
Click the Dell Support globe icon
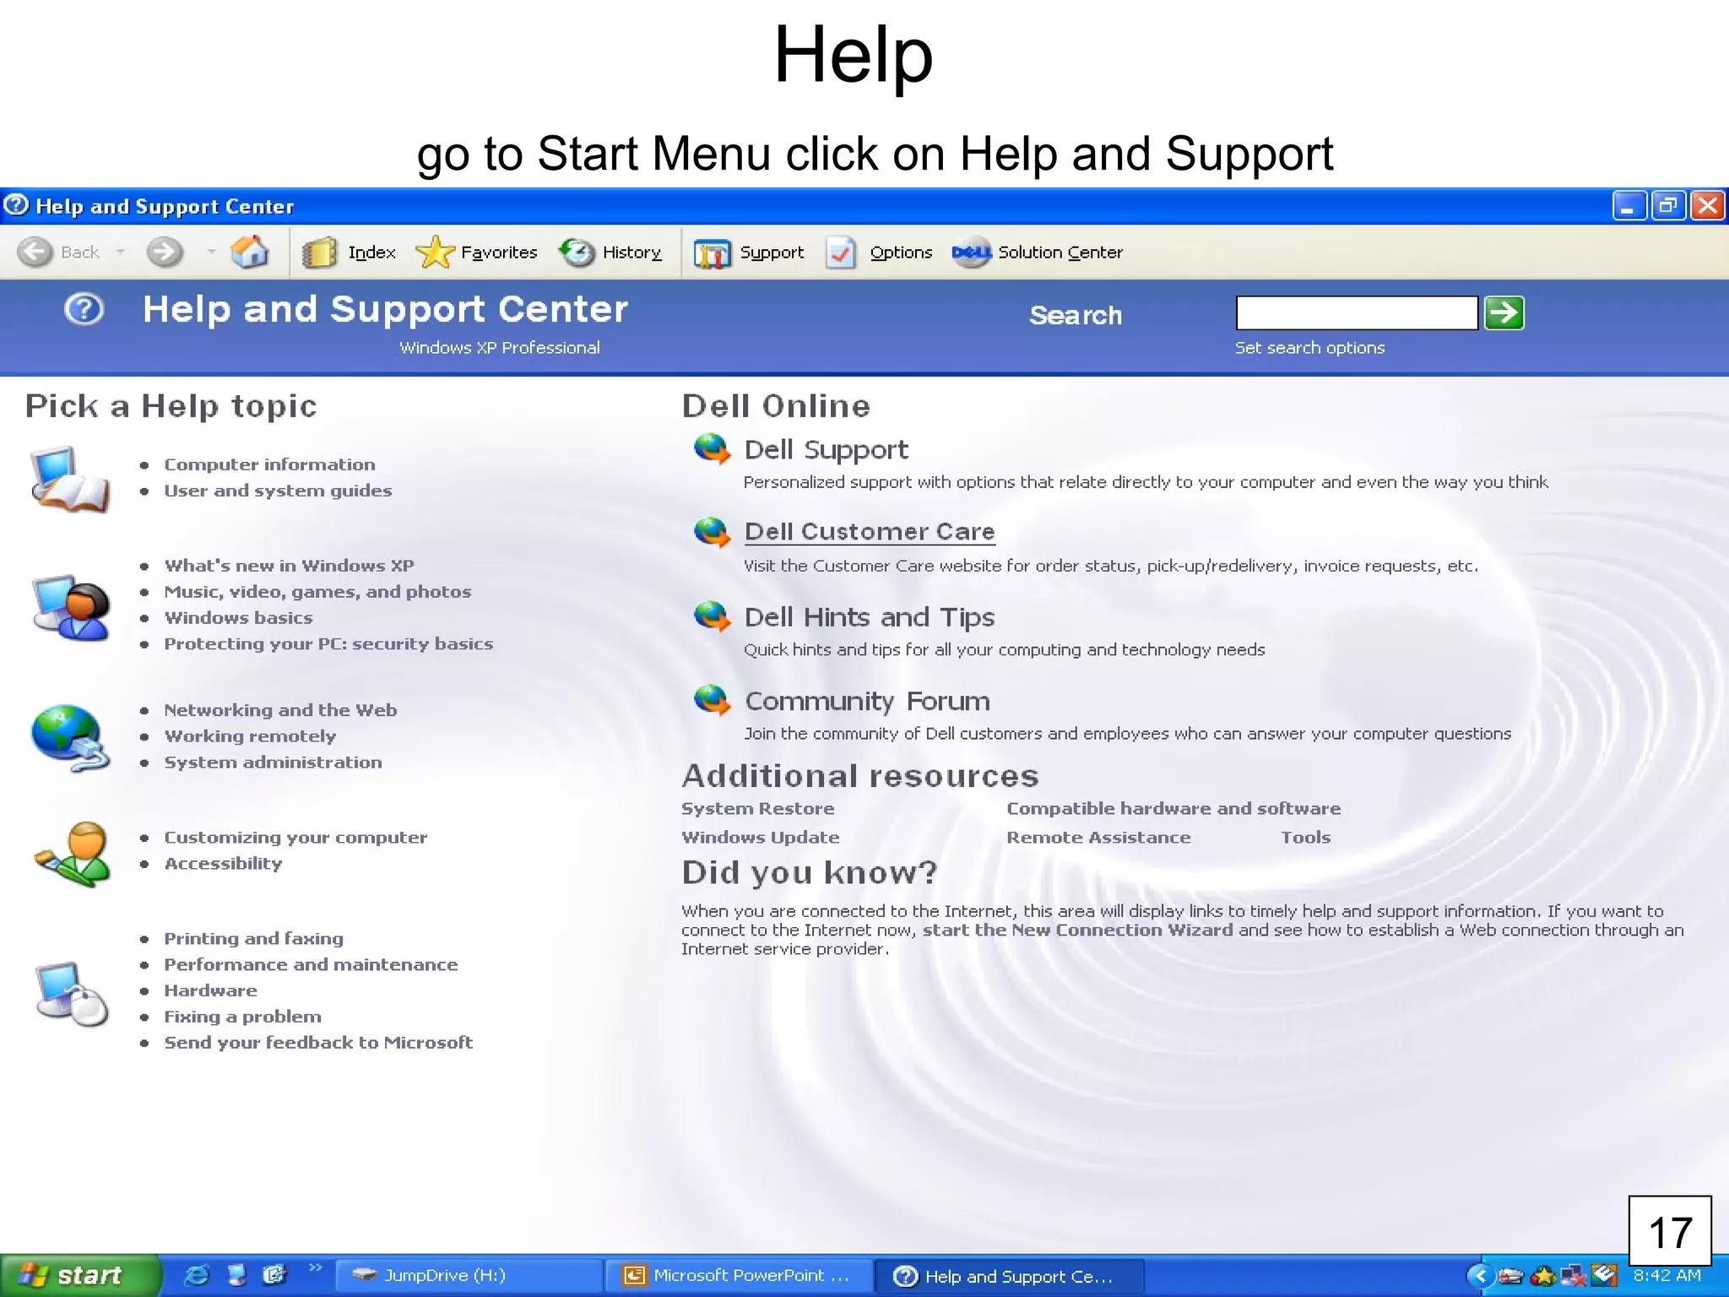712,449
